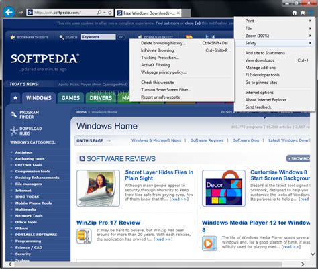The width and height of the screenshot is (318, 269).
Task: Click the Tools gear icon
Action: (311, 13)
